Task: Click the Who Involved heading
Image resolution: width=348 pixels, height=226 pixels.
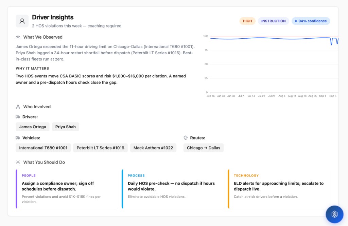Action: (37, 107)
